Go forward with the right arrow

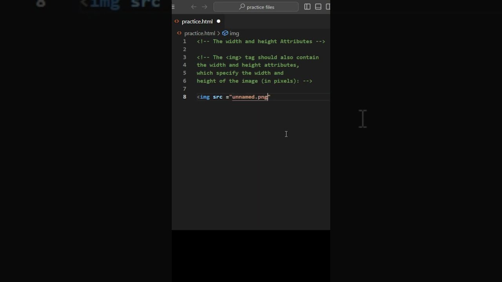click(204, 7)
